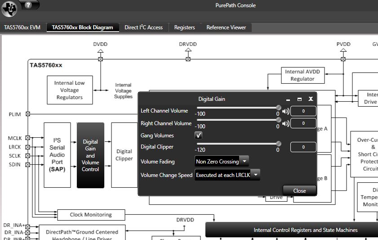Close Digital Gain dialog with X icon
Screen dimensions: 378x240
coord(311,99)
